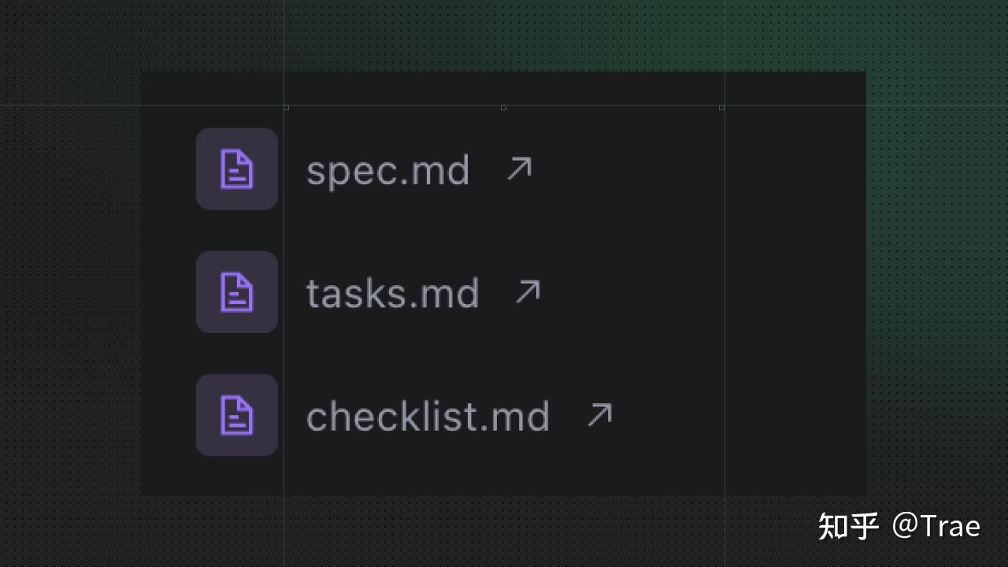
Task: Open spec.md via its arrow icon
Action: pyautogui.click(x=519, y=169)
